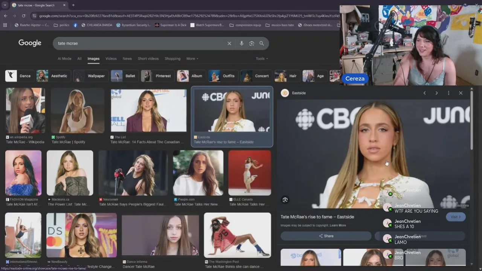
Task: Search inside image with Lens icon
Action: click(285, 200)
